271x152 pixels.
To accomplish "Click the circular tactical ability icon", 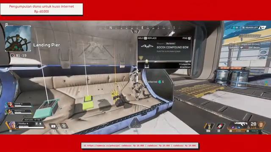I will click(64, 126).
